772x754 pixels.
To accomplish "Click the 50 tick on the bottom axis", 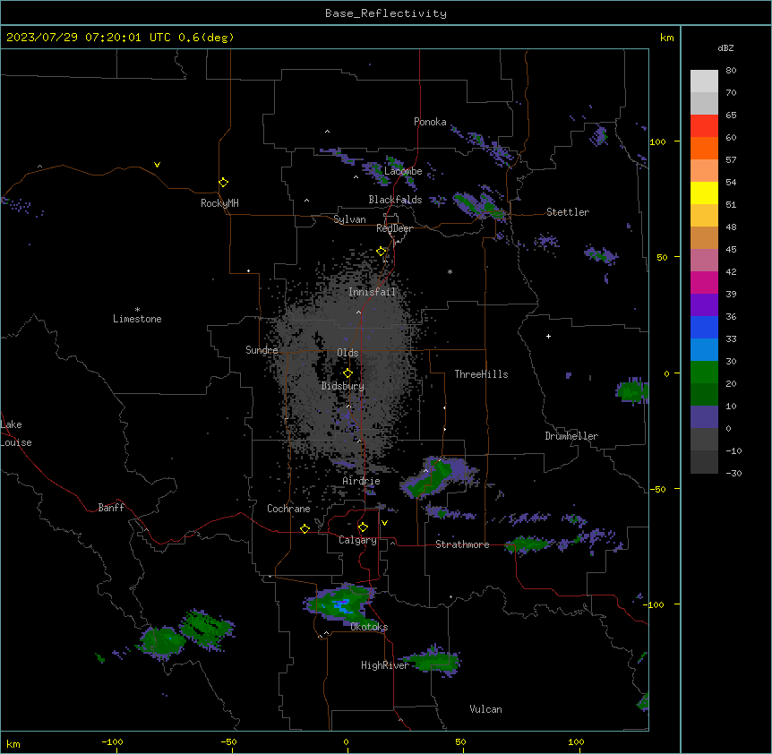I will (460, 741).
